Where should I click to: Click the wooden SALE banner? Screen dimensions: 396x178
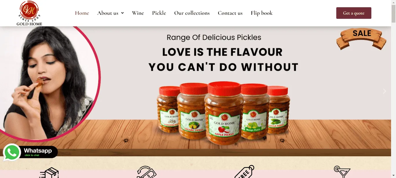(x=362, y=39)
